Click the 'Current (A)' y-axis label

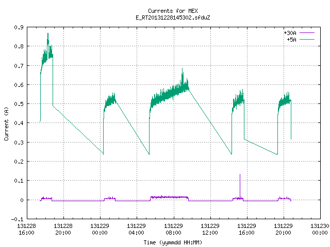pos(6,124)
